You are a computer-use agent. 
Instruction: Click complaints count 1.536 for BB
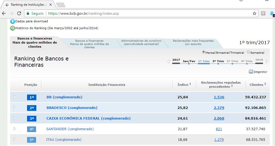pyautogui.click(x=219, y=97)
